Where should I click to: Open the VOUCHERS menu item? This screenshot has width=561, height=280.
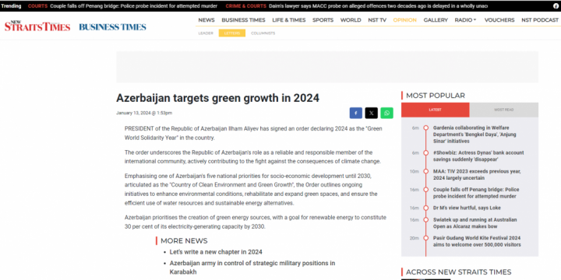pos(499,20)
